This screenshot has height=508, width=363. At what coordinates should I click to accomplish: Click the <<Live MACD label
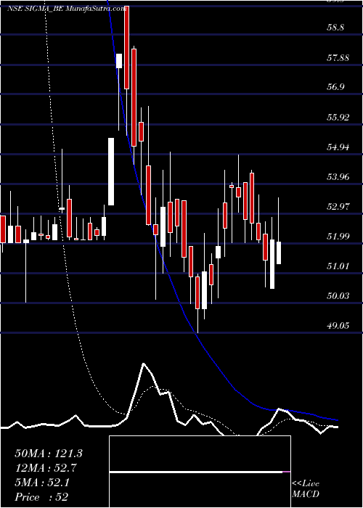coord(306,489)
